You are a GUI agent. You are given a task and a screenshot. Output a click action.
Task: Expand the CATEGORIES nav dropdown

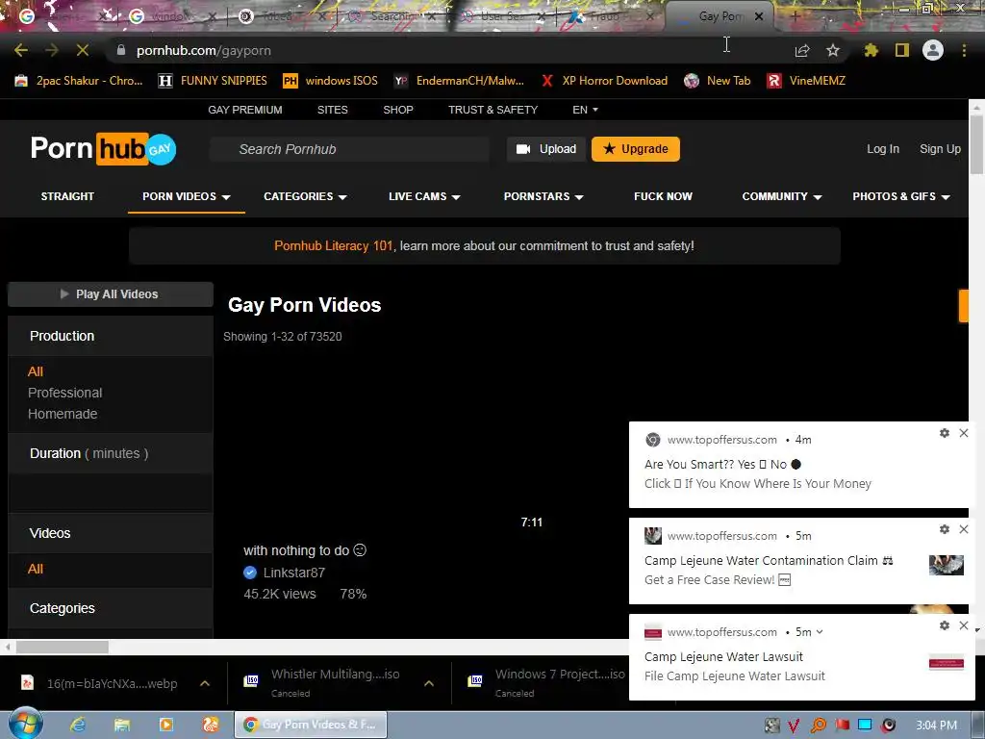(x=305, y=196)
